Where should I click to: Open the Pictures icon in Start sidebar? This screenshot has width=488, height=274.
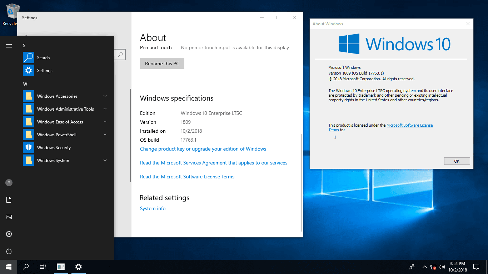[9, 217]
